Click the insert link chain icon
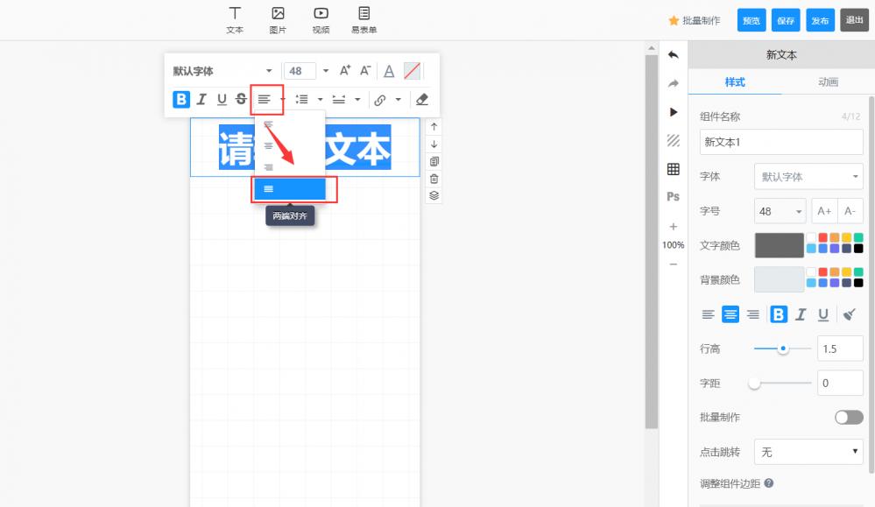 tap(380, 100)
